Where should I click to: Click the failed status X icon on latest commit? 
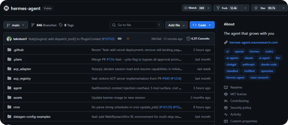(128, 39)
